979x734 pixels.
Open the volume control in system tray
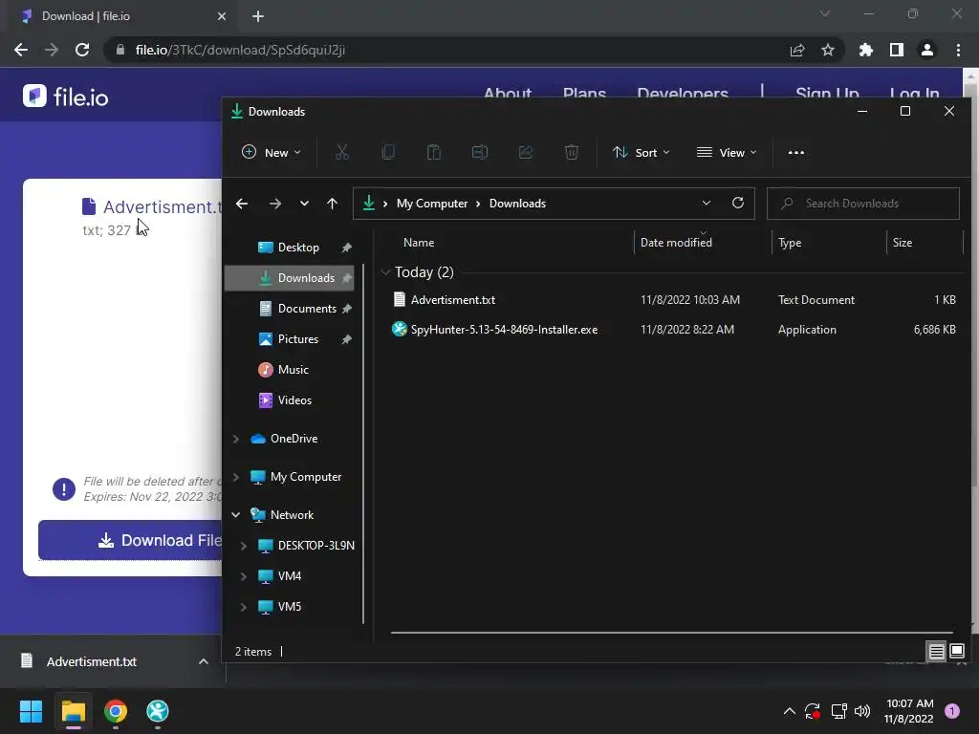862,711
